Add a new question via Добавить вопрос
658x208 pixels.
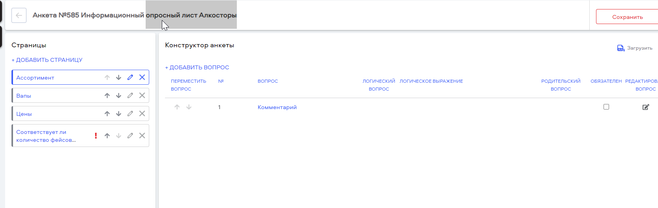click(197, 67)
